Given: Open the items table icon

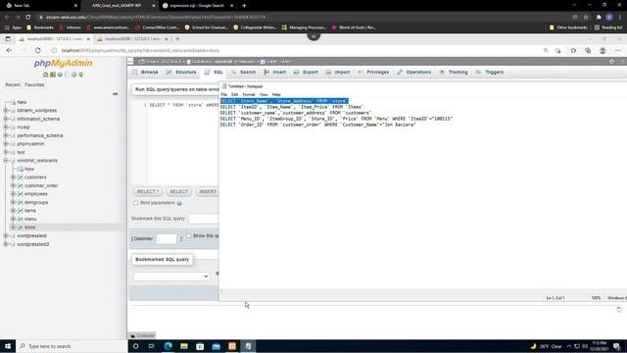Looking at the screenshot, I should (x=21, y=211).
